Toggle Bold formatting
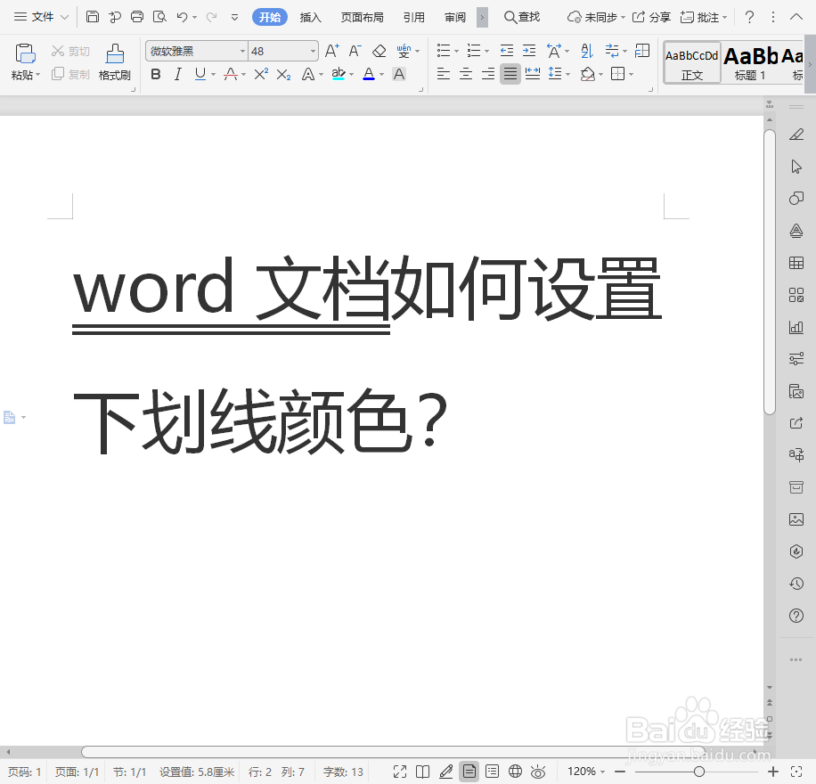The width and height of the screenshot is (816, 784). click(x=156, y=75)
